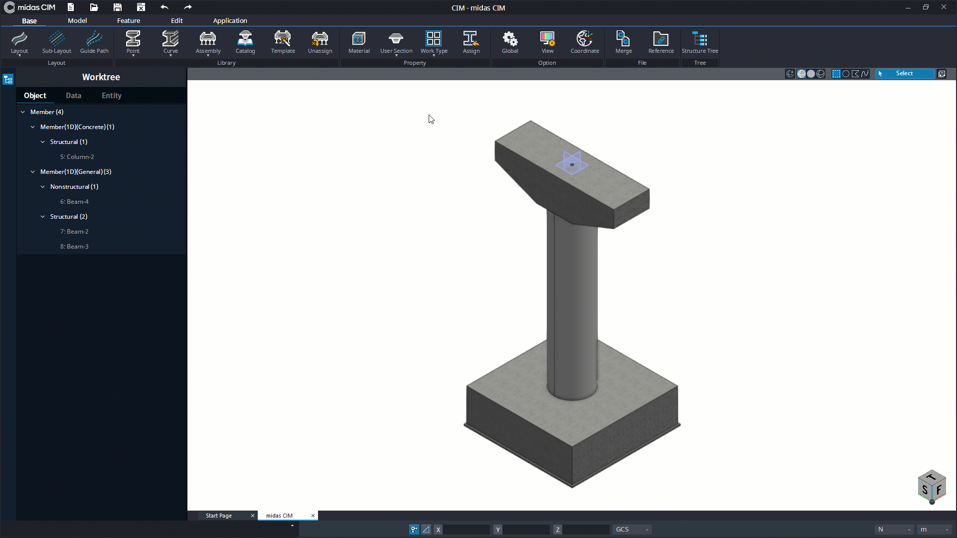957x538 pixels.
Task: Click the Select mode button
Action: [x=904, y=74]
